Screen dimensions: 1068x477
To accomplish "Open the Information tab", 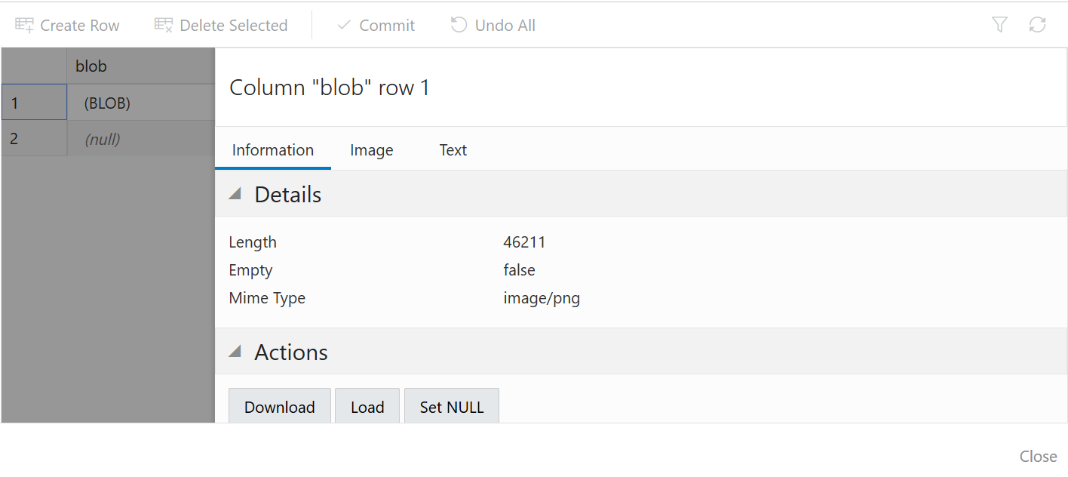I will (272, 149).
